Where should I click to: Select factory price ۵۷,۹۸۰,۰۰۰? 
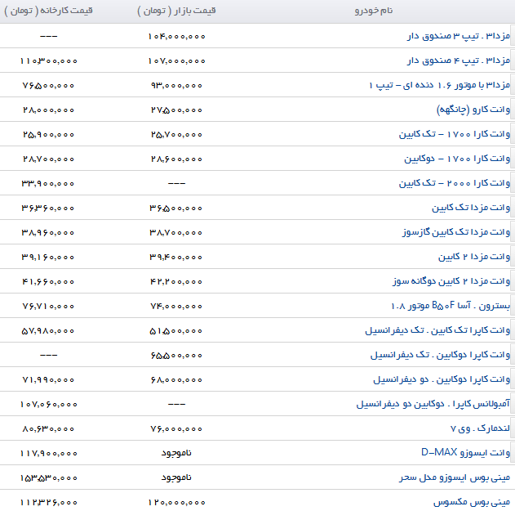tap(48, 330)
